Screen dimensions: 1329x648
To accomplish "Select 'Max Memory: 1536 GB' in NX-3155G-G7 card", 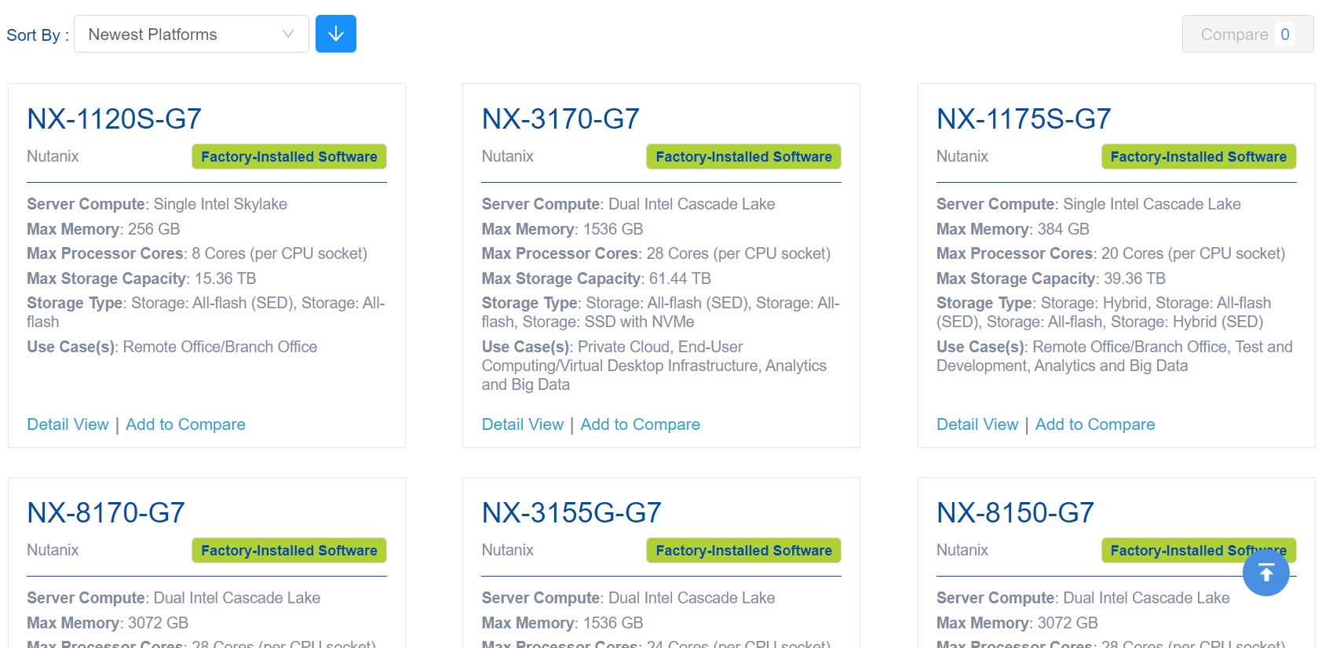I will coord(562,623).
